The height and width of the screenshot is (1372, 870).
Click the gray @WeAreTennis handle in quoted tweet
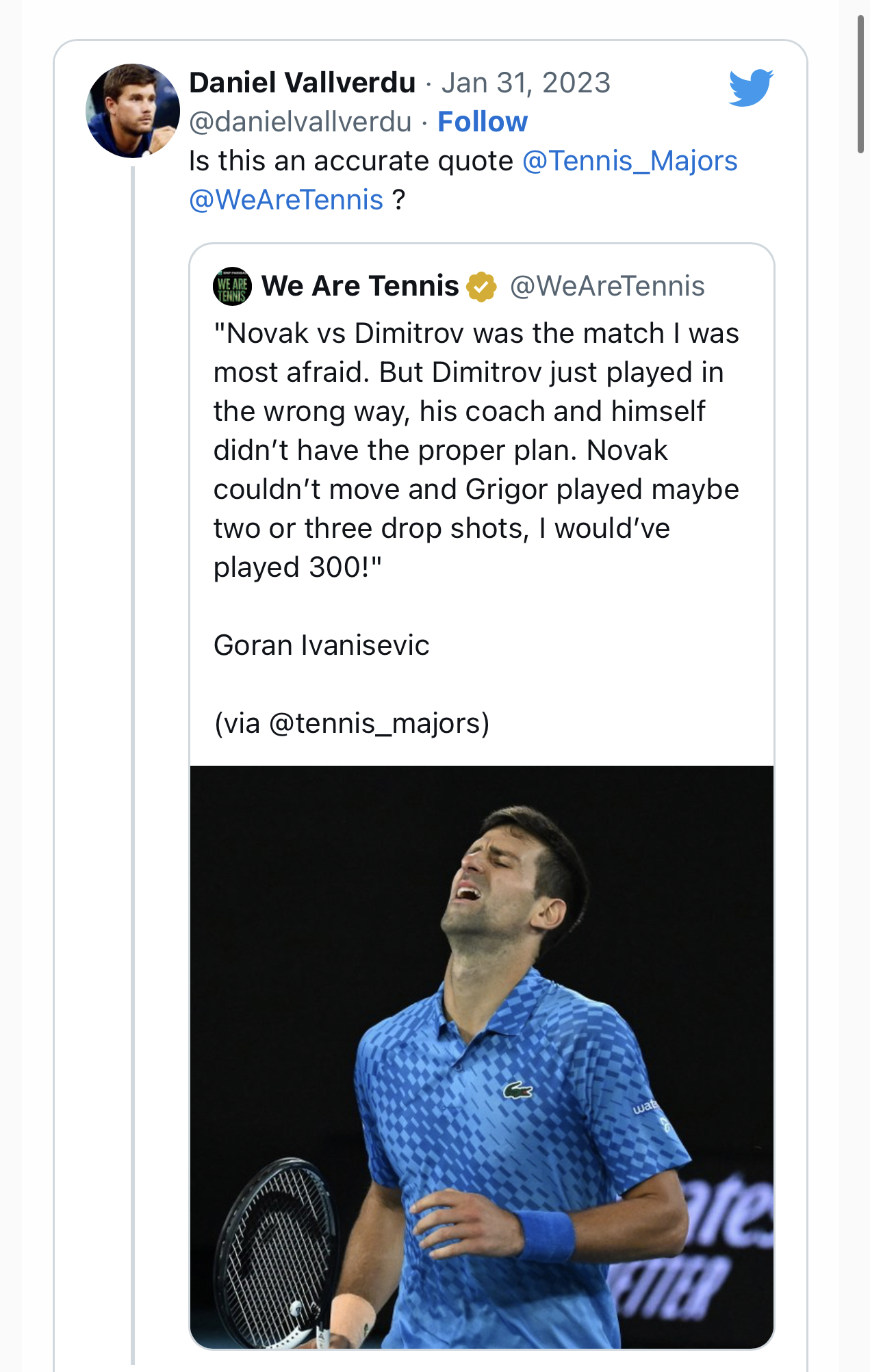[607, 286]
